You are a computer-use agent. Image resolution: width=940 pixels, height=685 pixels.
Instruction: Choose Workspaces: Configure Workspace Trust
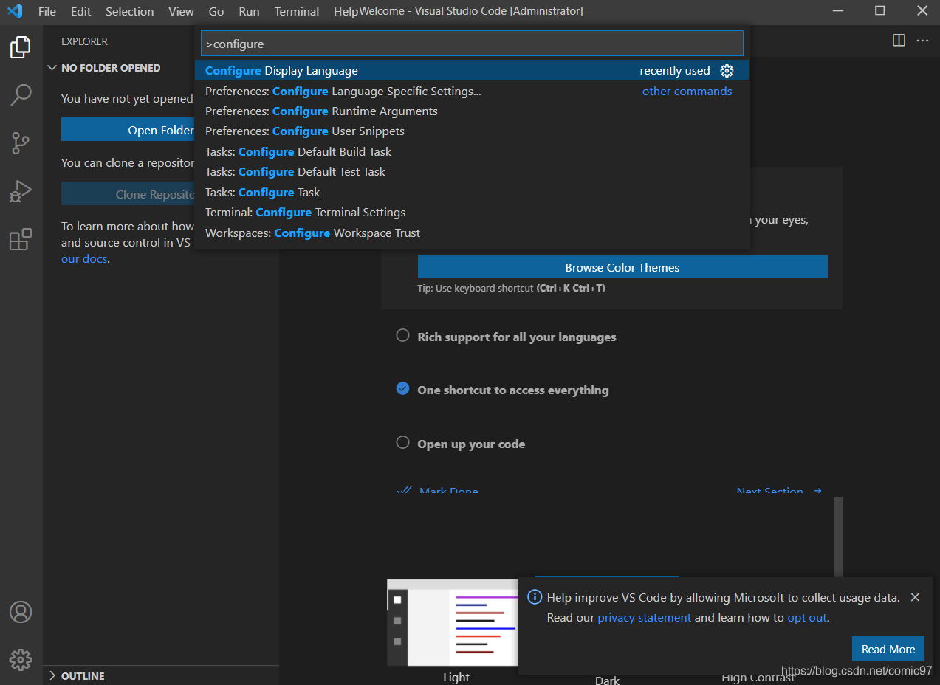pos(472,233)
